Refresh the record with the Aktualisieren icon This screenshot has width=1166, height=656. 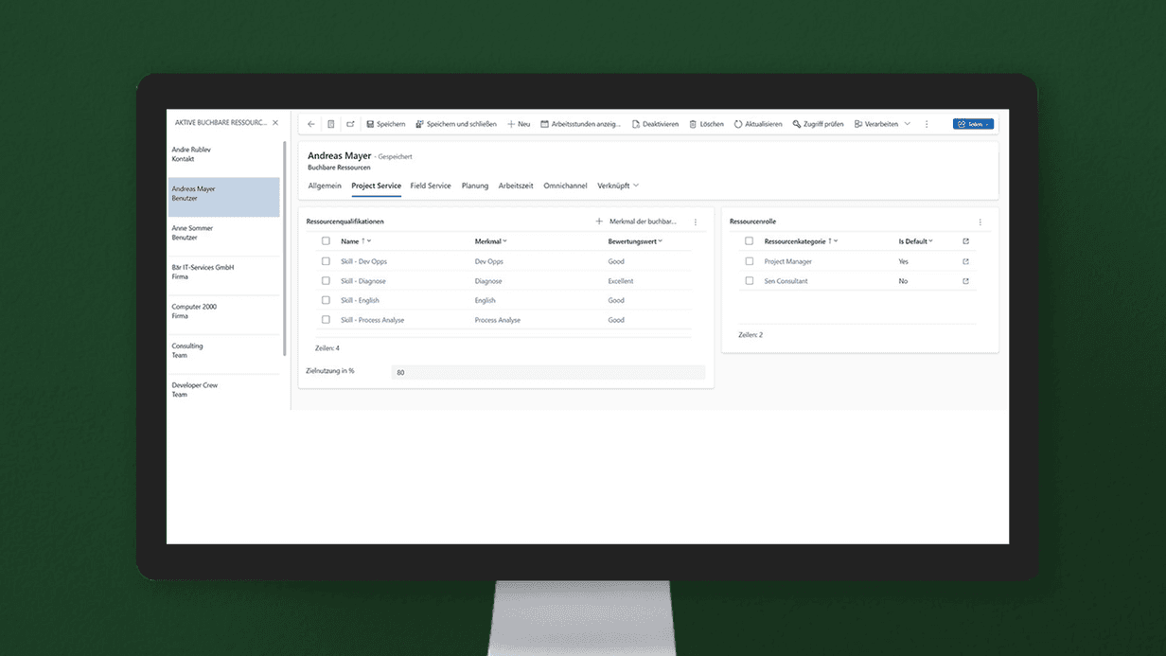point(738,124)
